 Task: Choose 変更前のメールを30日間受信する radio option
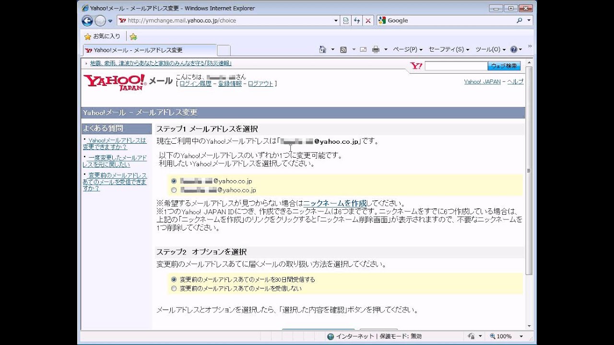(x=174, y=279)
